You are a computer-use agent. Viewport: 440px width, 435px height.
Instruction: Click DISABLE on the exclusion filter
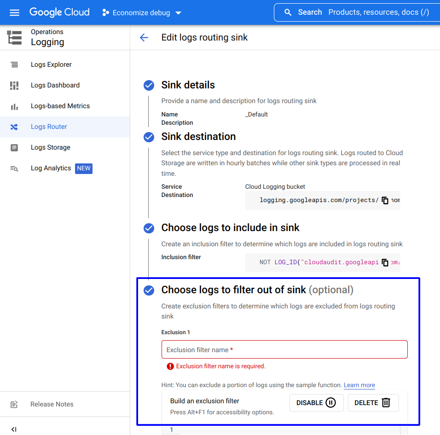point(317,403)
